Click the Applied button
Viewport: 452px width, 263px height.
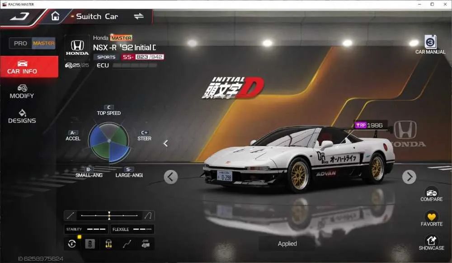[287, 244]
